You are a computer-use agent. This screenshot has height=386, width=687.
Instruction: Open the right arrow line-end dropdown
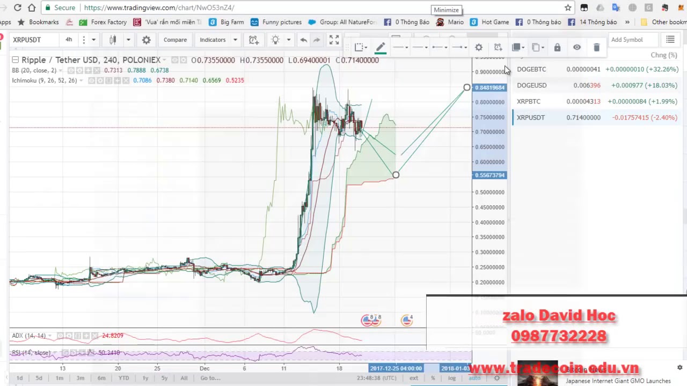coord(459,47)
